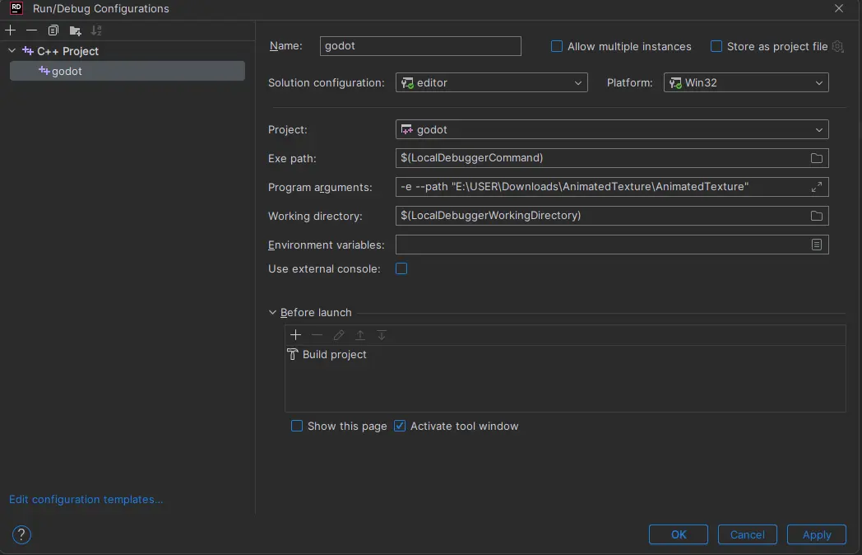This screenshot has height=555, width=862.
Task: Sort configurations alphabetically
Action: coord(96,30)
